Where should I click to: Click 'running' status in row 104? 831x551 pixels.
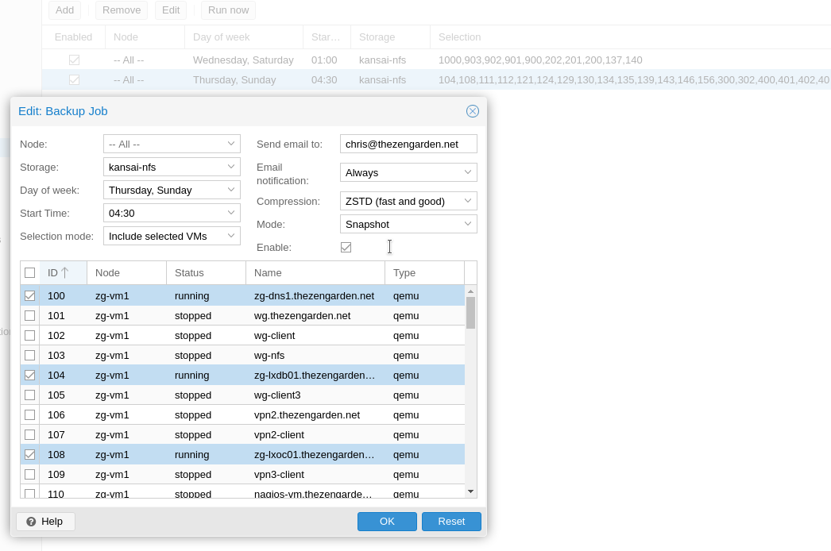pyautogui.click(x=191, y=376)
